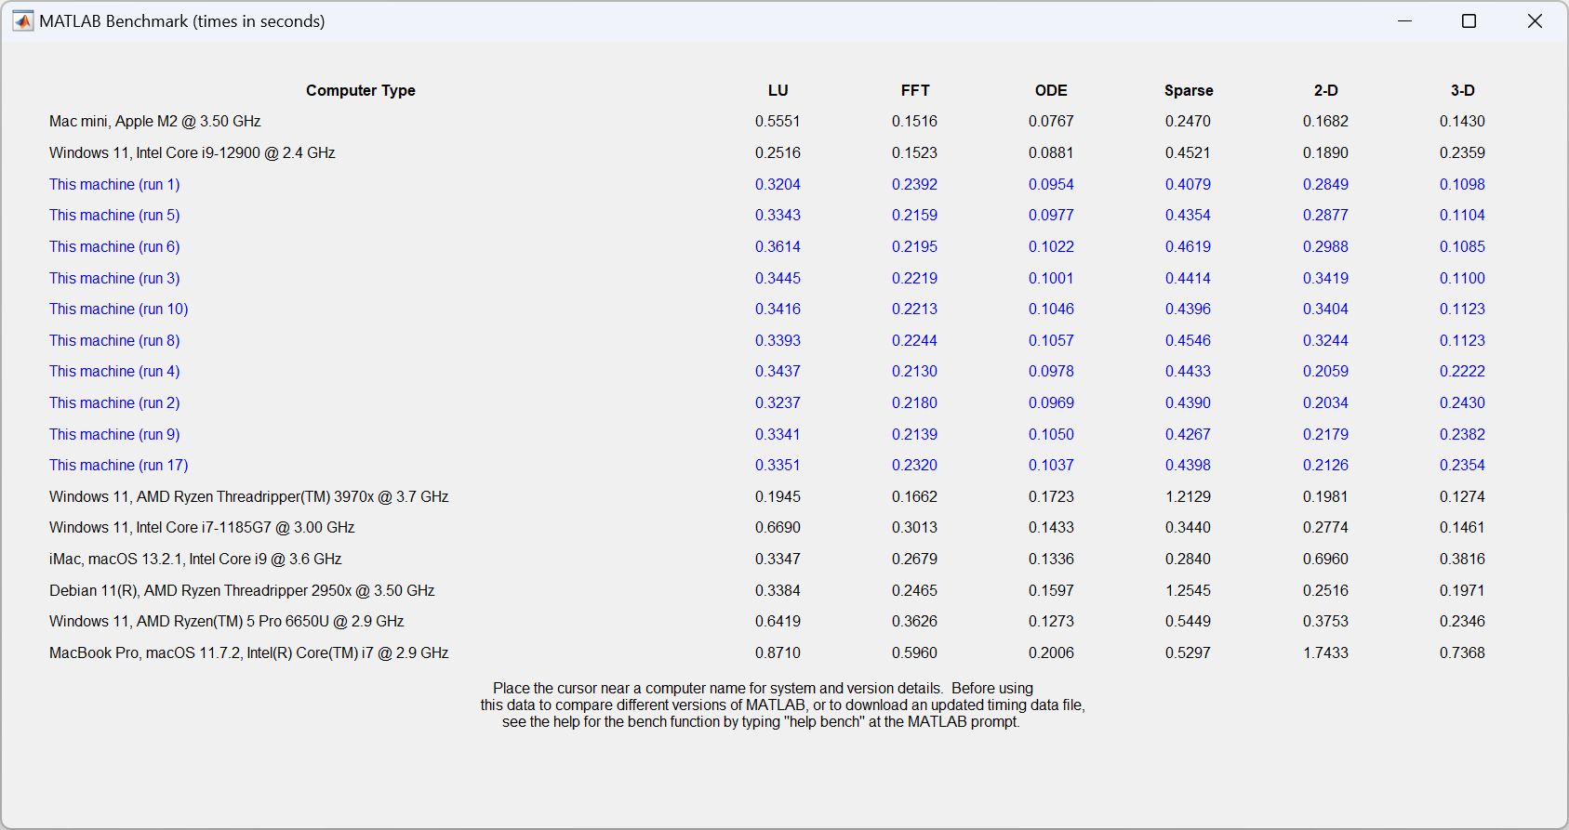This screenshot has height=830, width=1569.
Task: Click ODE value 0.0978 for run 4
Action: tap(1051, 371)
